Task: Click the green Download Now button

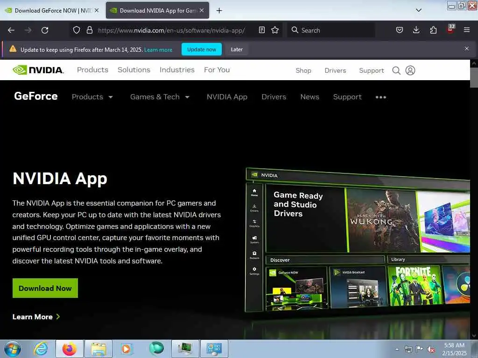Action: pyautogui.click(x=45, y=288)
